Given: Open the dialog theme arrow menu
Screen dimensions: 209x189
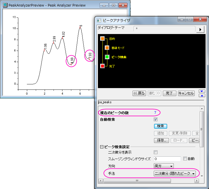Looking at the screenshot, I should pos(200,29).
